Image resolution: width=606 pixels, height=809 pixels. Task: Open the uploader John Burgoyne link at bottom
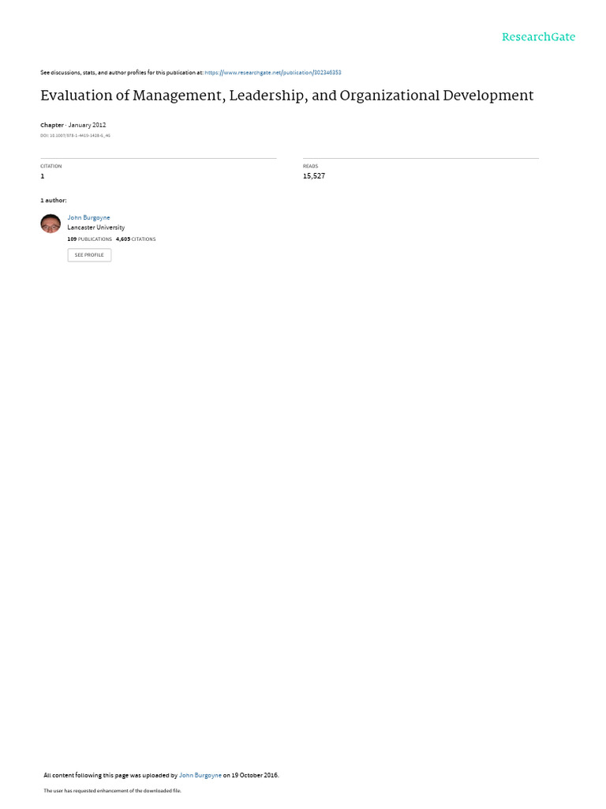pos(200,775)
